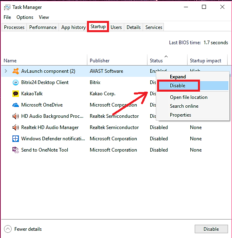Expand the AvLaunch component group chevron

point(6,71)
